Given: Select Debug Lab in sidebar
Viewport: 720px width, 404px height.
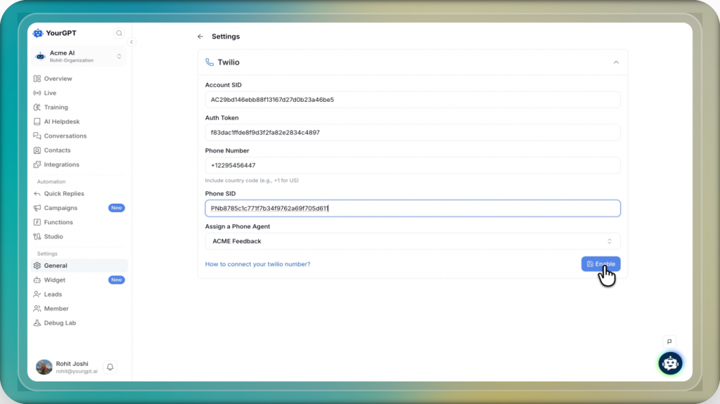Looking at the screenshot, I should pos(60,323).
